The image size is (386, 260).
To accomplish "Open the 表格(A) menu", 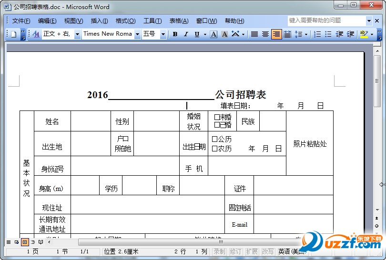I will click(x=179, y=21).
